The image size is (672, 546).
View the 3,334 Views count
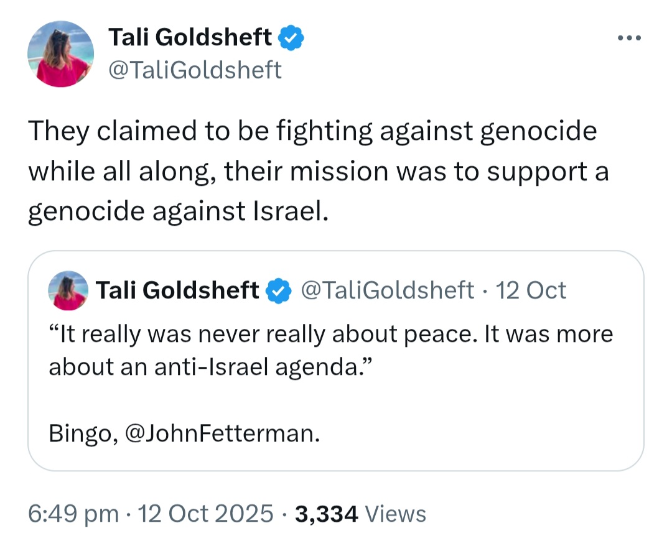point(360,514)
